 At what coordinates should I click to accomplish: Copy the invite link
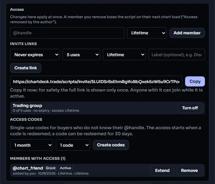pyautogui.click(x=195, y=81)
